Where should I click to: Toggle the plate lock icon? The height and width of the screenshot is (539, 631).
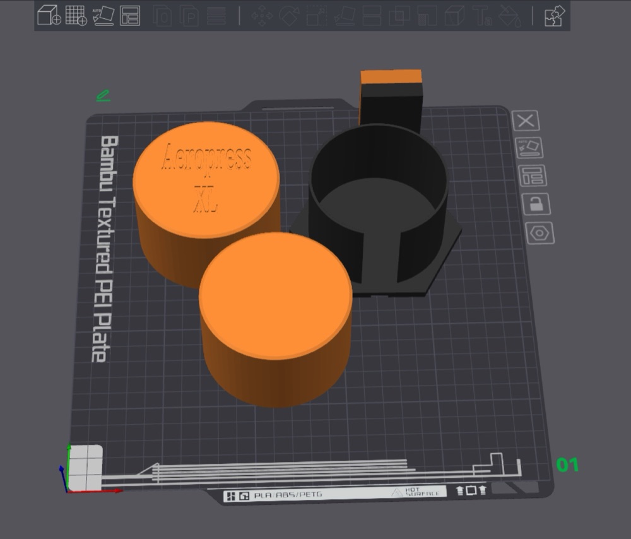[536, 204]
